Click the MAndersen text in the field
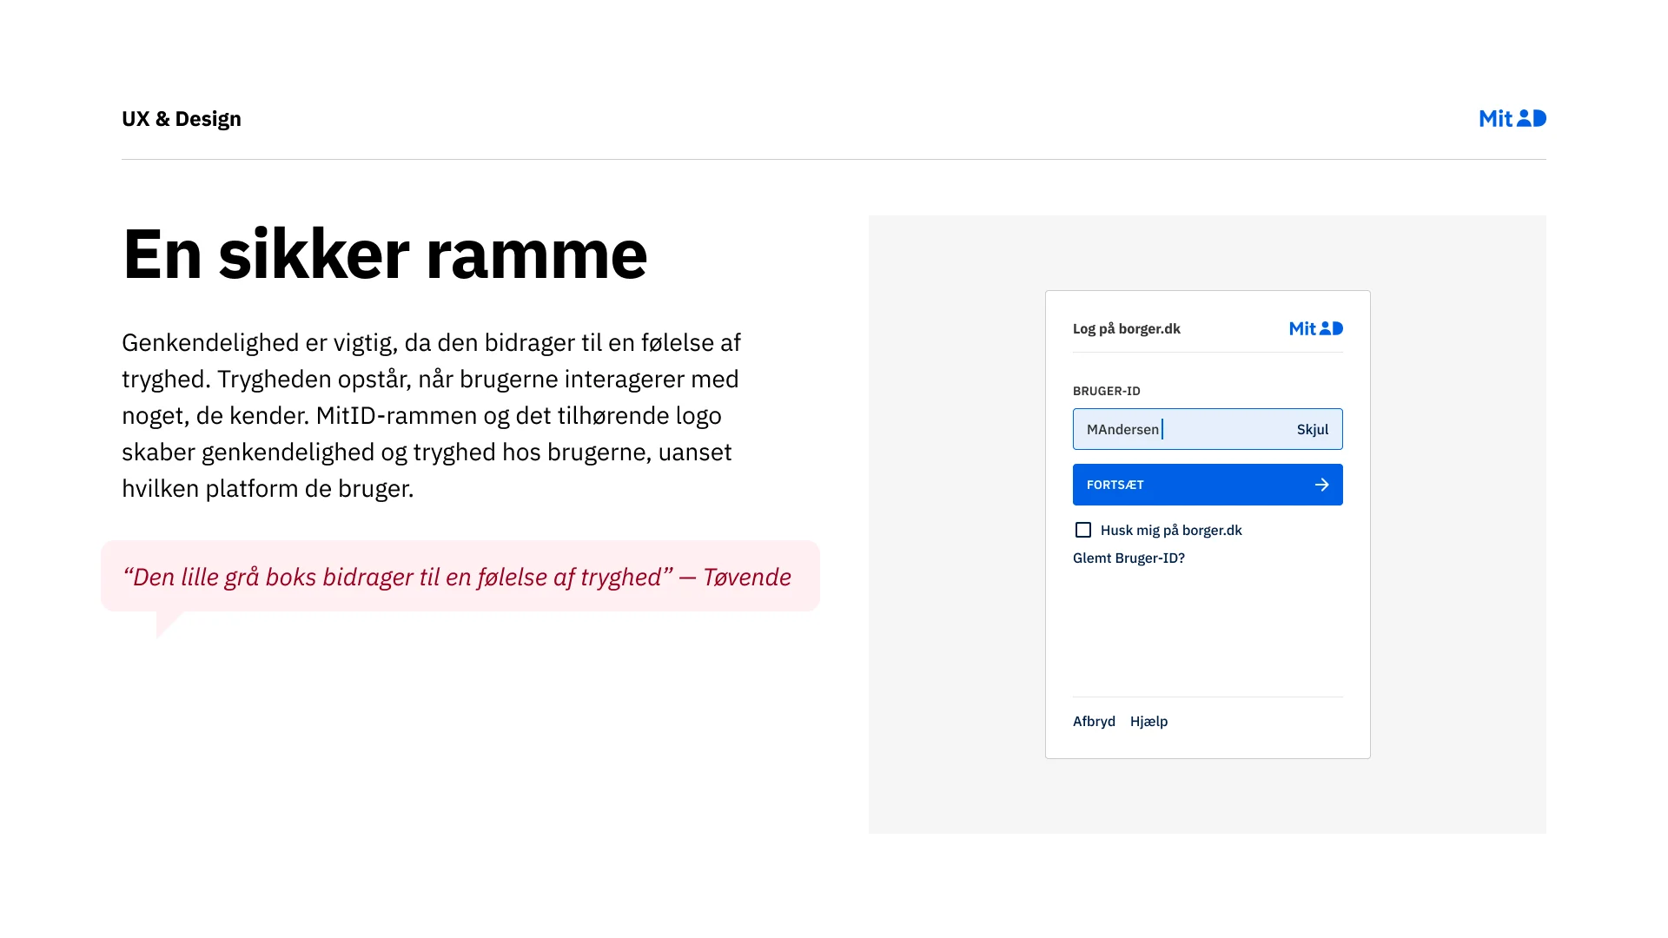Viewport: 1668px width, 938px height. [x=1122, y=429]
